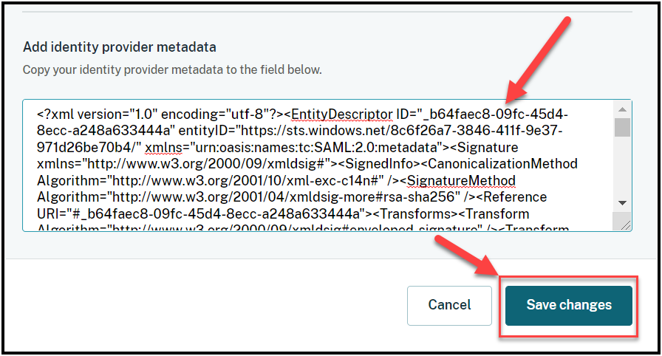This screenshot has height=356, width=662.
Task: Click the Save changes button
Action: click(569, 305)
